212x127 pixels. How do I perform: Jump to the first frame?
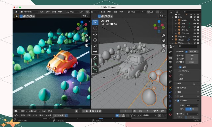(83, 111)
